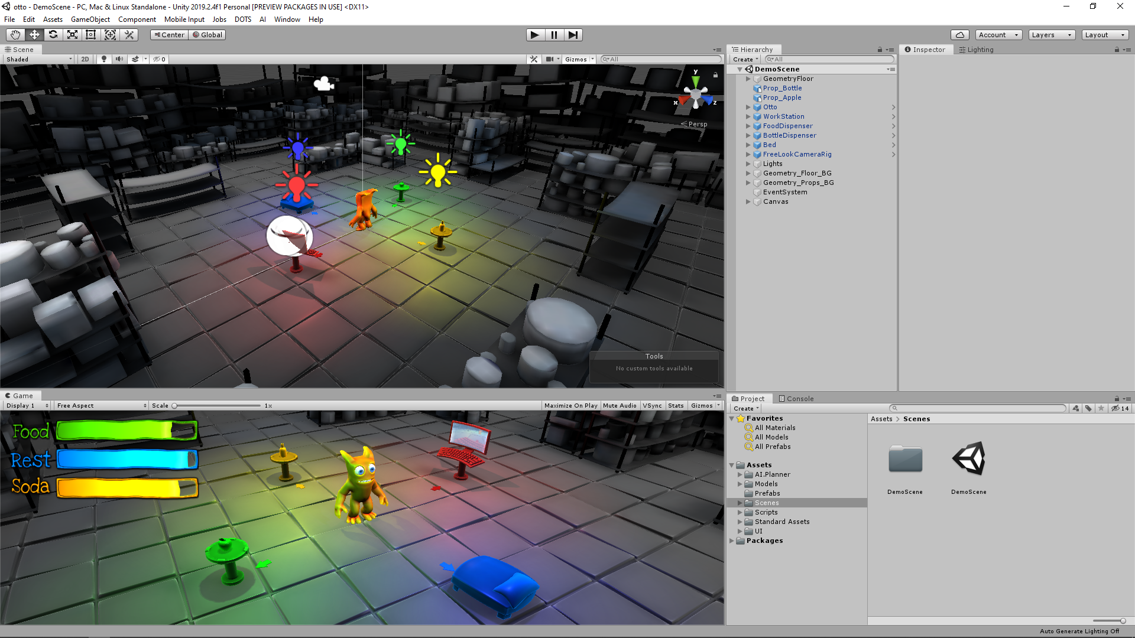
Task: Focus the Hierarchy search field
Action: (829, 59)
